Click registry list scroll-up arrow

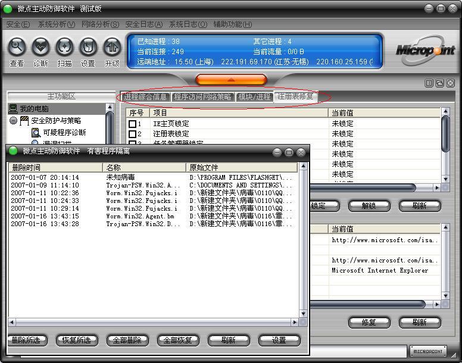click(x=445, y=111)
